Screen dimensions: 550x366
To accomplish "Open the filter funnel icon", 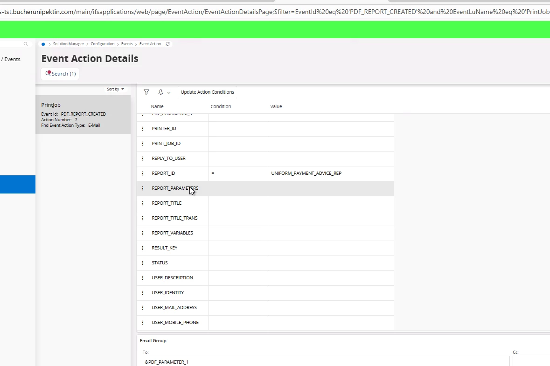I will 146,92.
